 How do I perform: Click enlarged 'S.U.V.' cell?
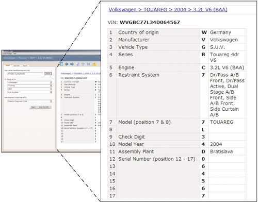tap(227, 47)
